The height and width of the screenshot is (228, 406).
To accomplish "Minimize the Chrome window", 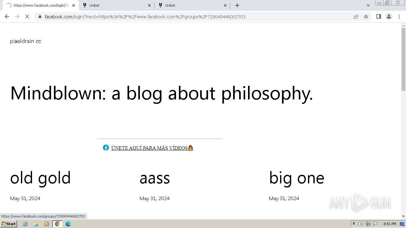I will (x=379, y=3).
